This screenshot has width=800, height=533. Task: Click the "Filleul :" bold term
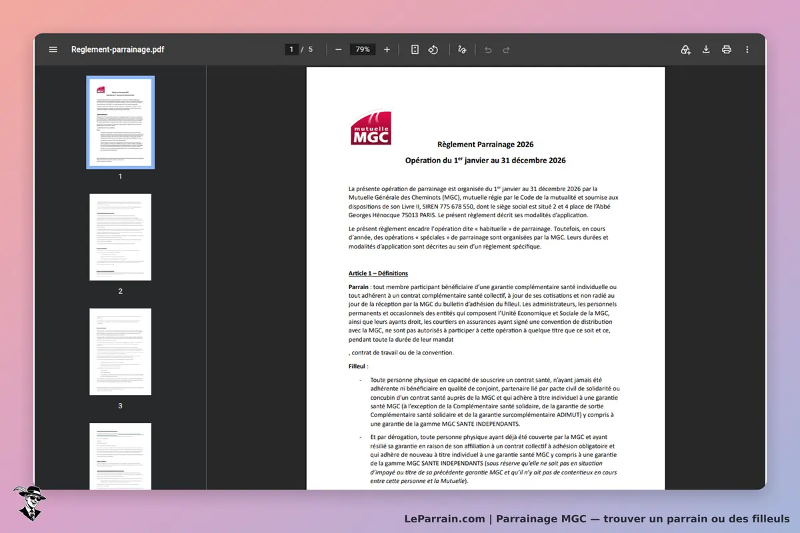pos(359,366)
